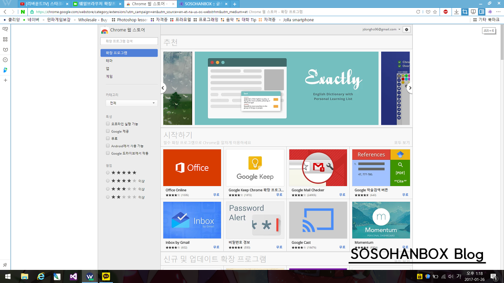Bookmark this page with the star icon
The height and width of the screenshot is (283, 504).
(x=435, y=12)
